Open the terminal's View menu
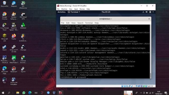 73,23
